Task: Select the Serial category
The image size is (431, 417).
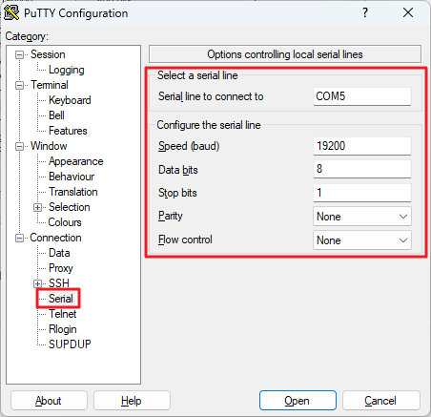Action: pos(60,299)
